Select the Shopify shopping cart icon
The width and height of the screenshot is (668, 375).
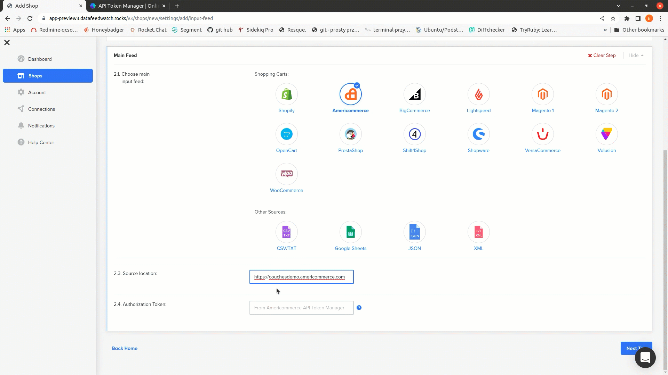tap(286, 94)
